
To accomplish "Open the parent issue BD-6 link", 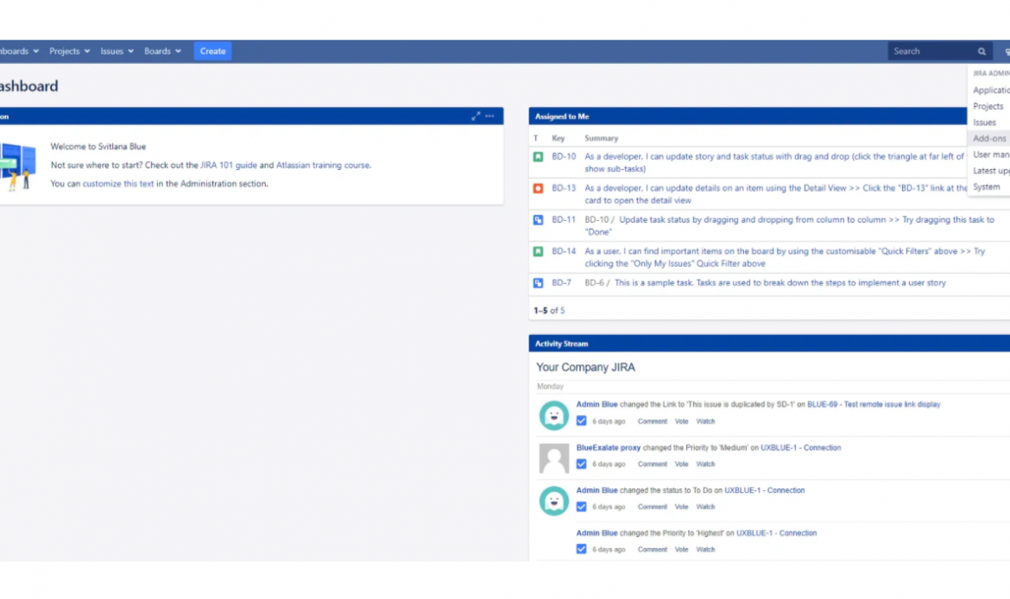I will click(594, 283).
